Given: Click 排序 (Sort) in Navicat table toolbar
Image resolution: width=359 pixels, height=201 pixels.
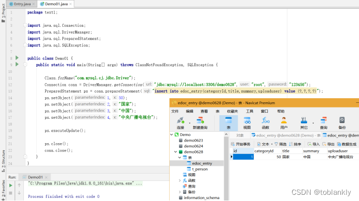Looking at the screenshot, I should pyautogui.click(x=295, y=144).
